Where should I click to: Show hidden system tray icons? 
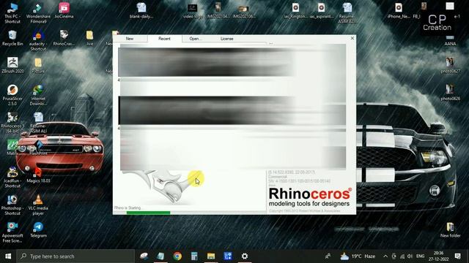(385, 256)
